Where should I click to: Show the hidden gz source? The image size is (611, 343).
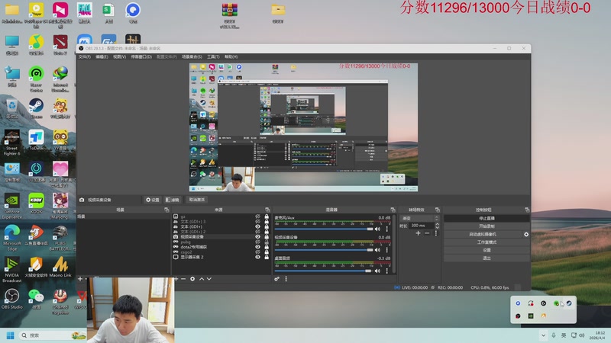coord(257,216)
